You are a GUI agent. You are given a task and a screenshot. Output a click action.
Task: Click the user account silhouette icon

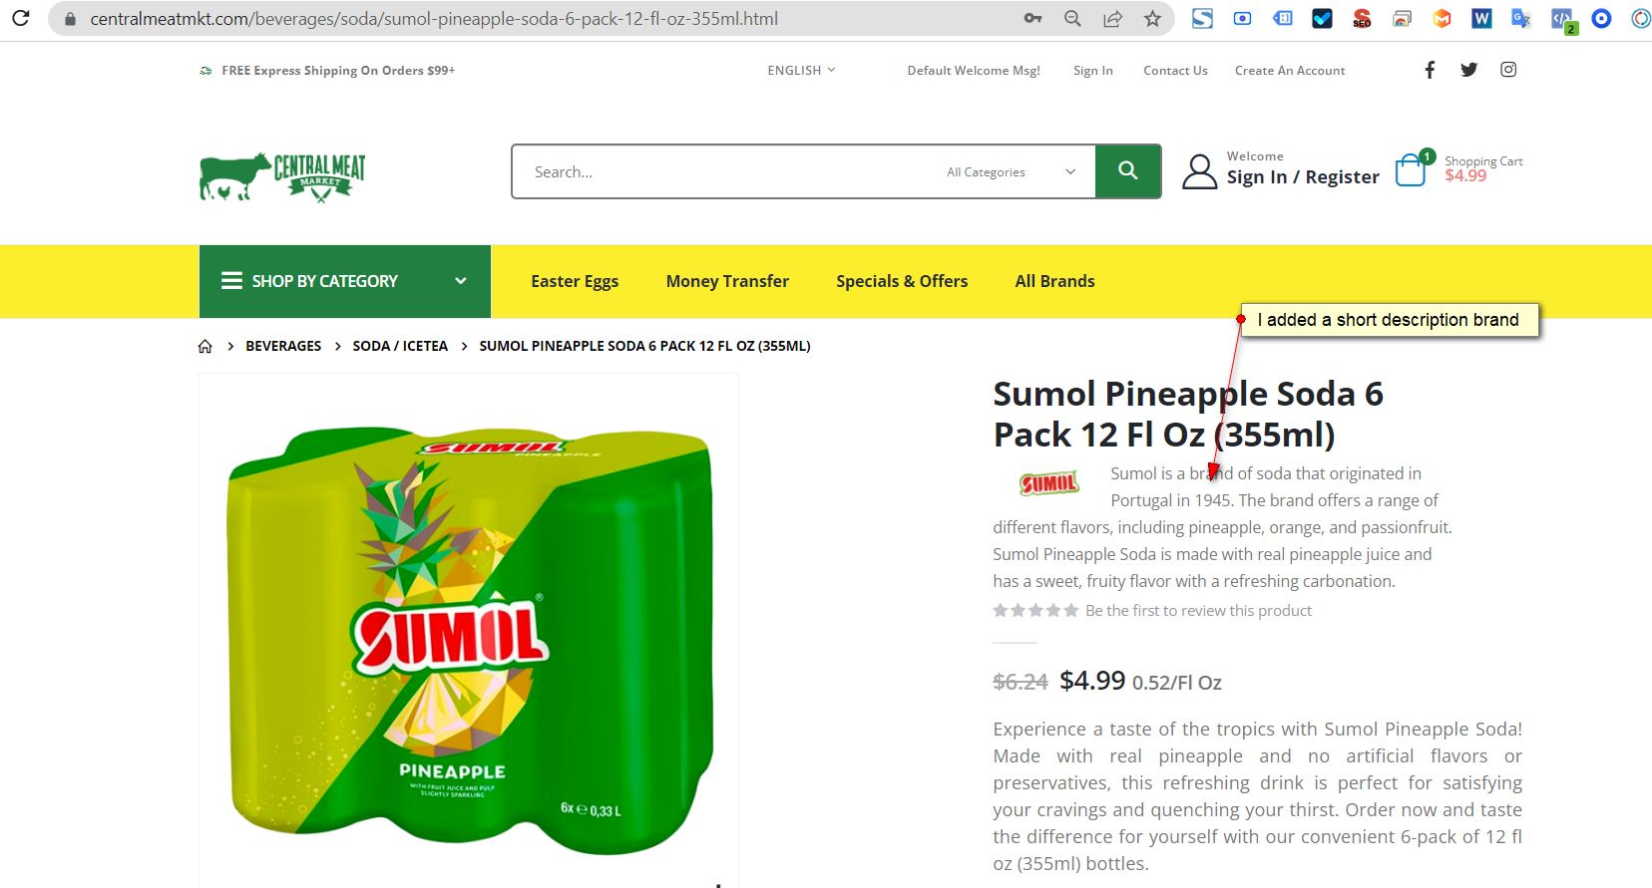[1199, 171]
